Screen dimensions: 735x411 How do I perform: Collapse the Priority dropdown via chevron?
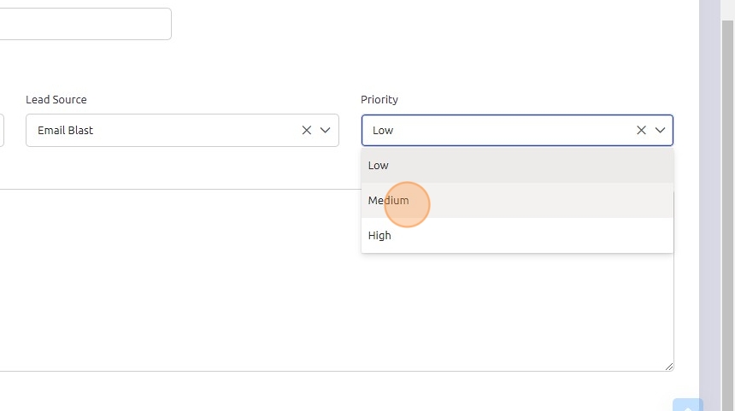click(660, 131)
